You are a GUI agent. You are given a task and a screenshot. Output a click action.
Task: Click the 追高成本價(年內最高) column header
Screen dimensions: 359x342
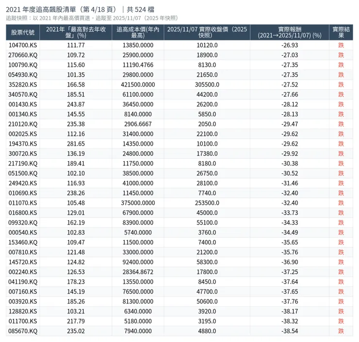coord(138,32)
